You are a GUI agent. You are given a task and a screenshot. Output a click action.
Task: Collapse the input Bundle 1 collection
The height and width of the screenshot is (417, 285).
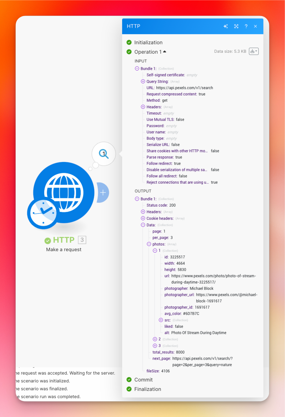pos(137,68)
